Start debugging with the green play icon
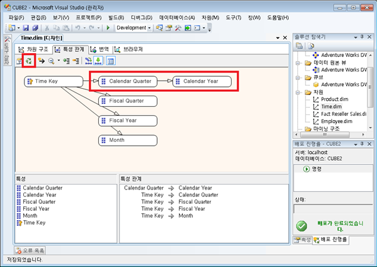 click(108, 28)
